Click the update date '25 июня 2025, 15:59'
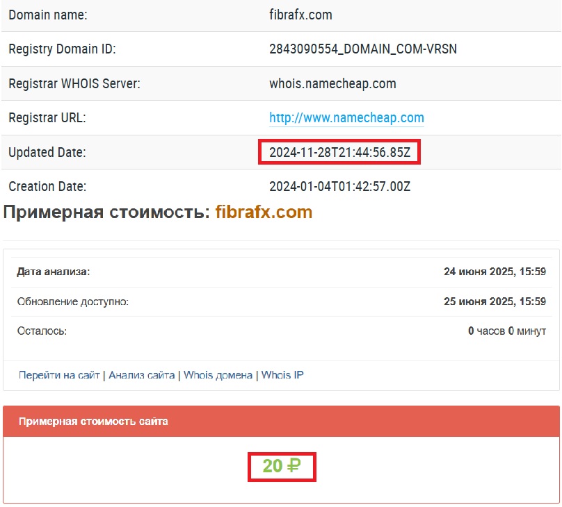 tap(495, 301)
